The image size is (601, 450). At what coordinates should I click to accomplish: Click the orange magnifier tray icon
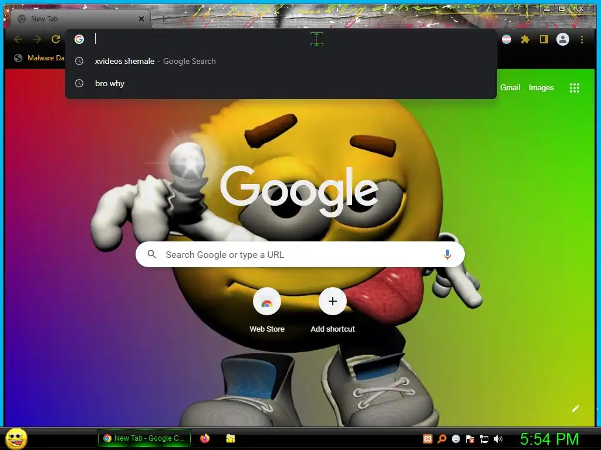tap(441, 439)
